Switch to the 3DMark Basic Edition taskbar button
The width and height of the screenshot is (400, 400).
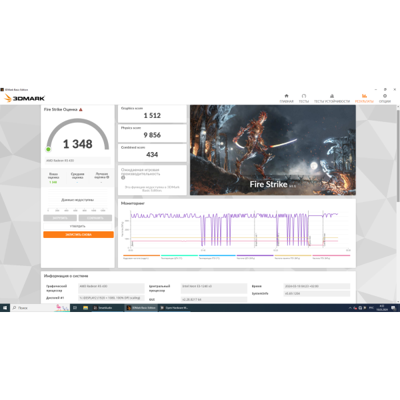pos(141,308)
